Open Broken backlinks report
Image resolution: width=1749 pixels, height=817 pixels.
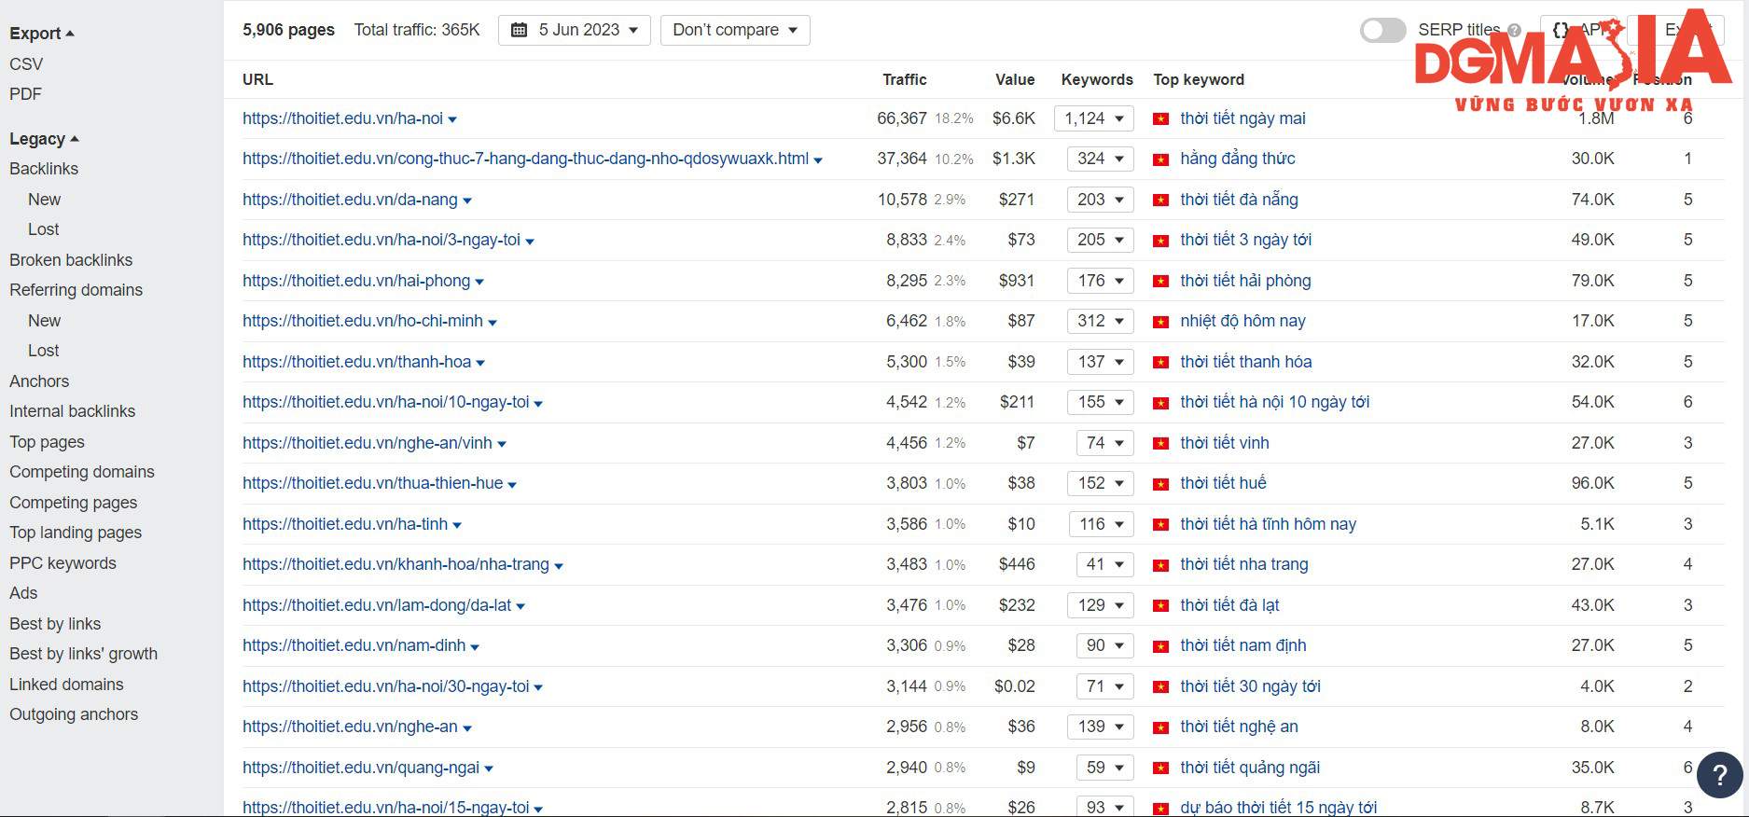pos(71,260)
